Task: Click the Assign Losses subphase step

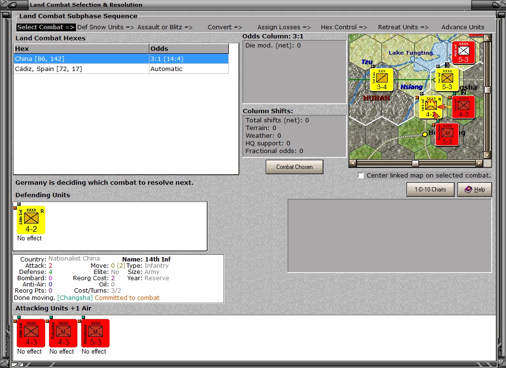Action: click(x=284, y=27)
